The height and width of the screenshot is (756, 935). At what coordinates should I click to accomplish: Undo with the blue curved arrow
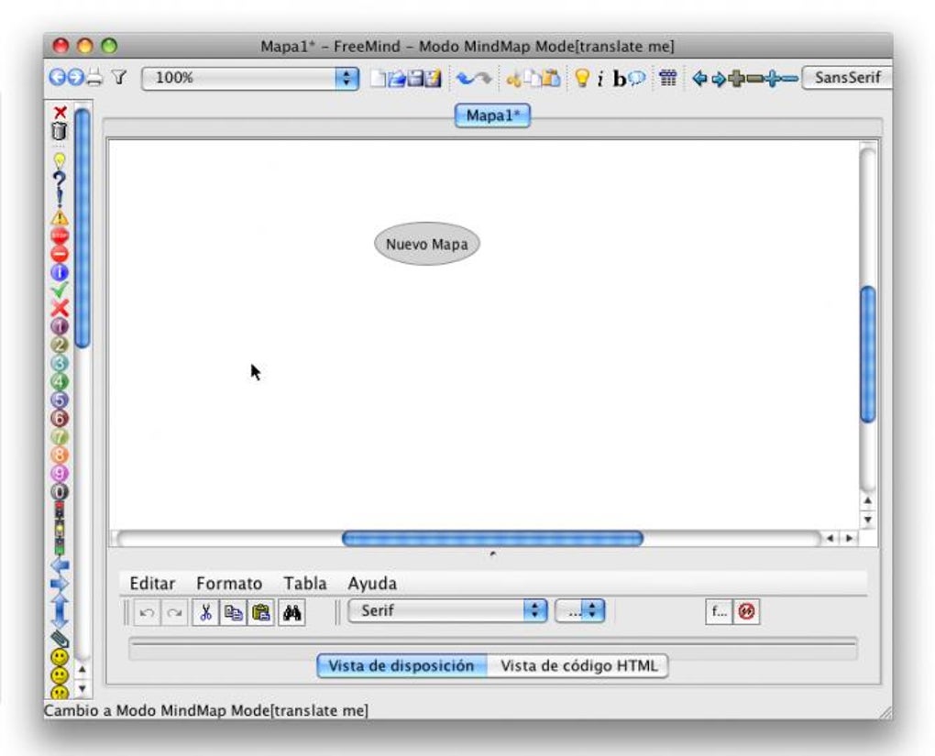coord(465,78)
